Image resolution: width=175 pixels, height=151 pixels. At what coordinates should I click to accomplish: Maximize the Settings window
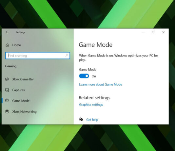click(153, 32)
